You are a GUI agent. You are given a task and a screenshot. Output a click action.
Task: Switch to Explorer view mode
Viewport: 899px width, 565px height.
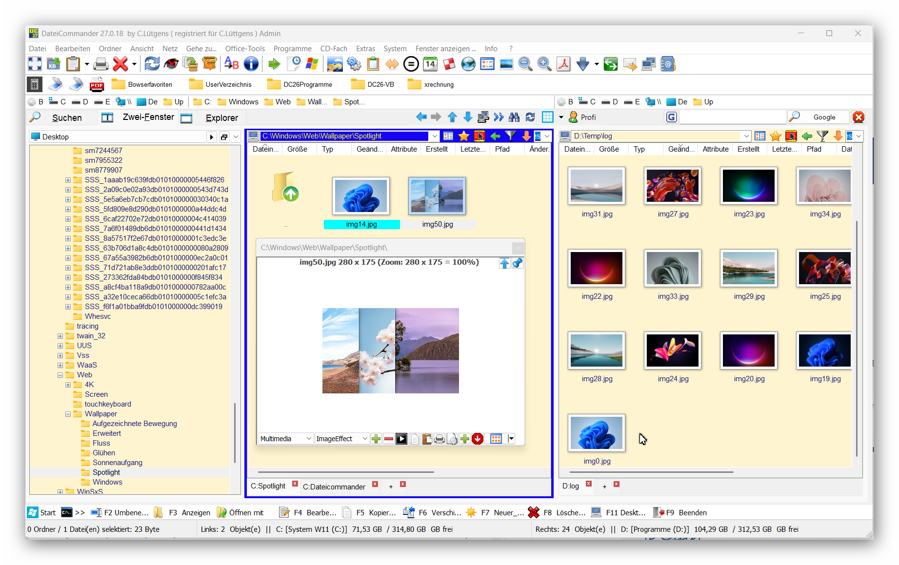pos(221,118)
